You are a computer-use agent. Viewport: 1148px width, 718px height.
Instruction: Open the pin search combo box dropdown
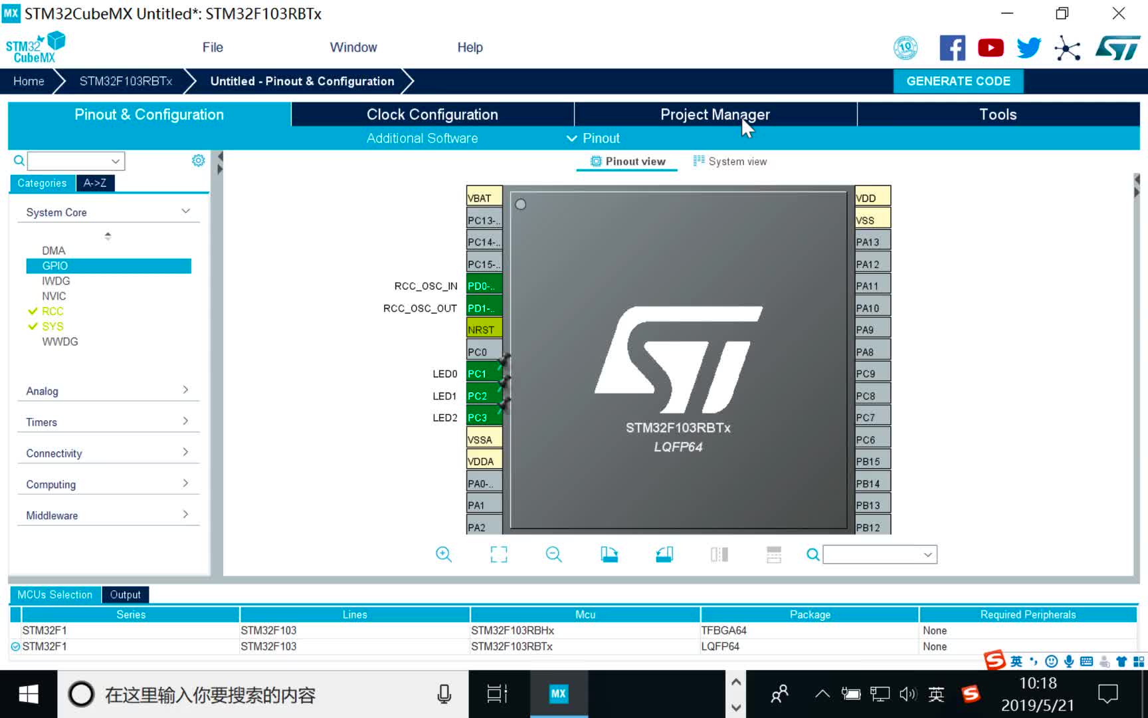click(x=928, y=554)
